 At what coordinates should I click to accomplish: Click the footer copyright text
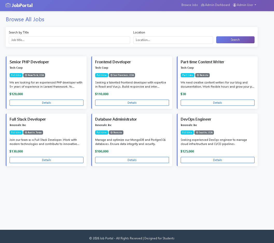132,238
